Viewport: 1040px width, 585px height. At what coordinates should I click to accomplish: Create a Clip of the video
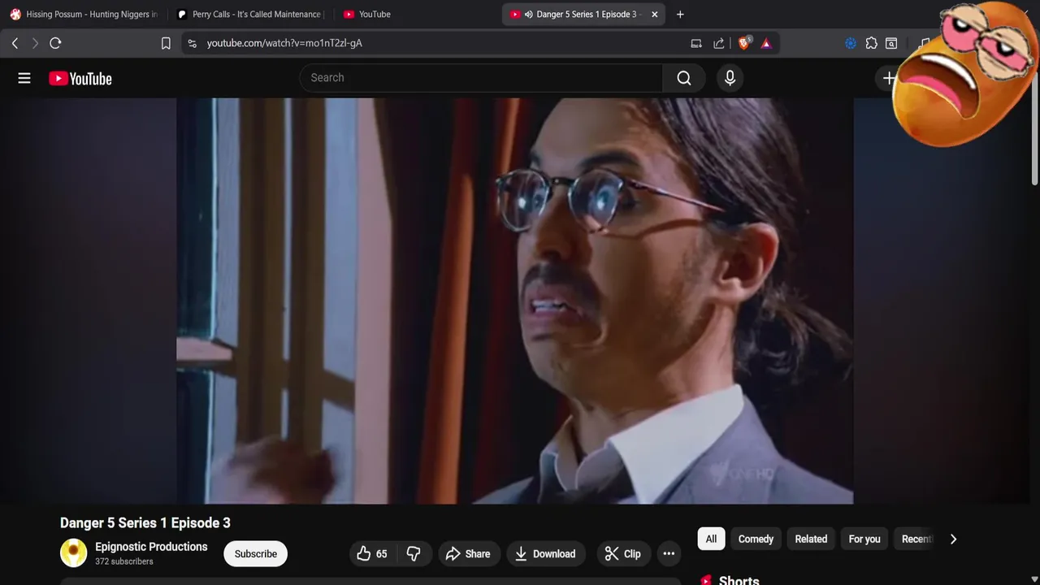(x=623, y=554)
